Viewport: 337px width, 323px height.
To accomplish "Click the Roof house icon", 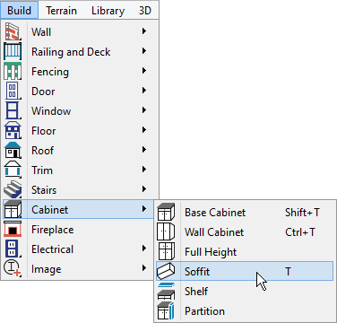I will coord(13,150).
